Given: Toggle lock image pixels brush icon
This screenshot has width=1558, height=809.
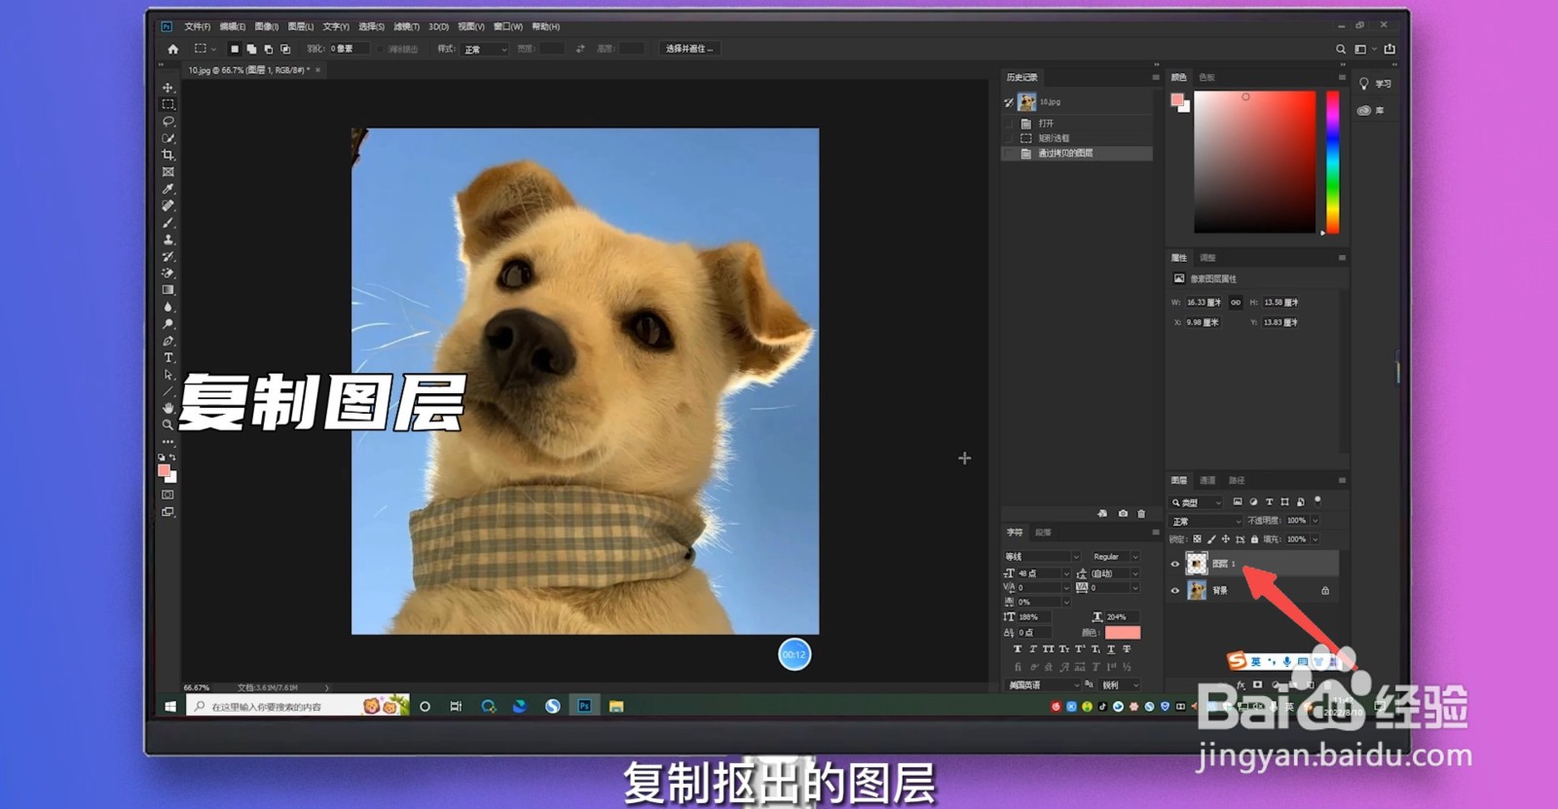Looking at the screenshot, I should [x=1211, y=538].
